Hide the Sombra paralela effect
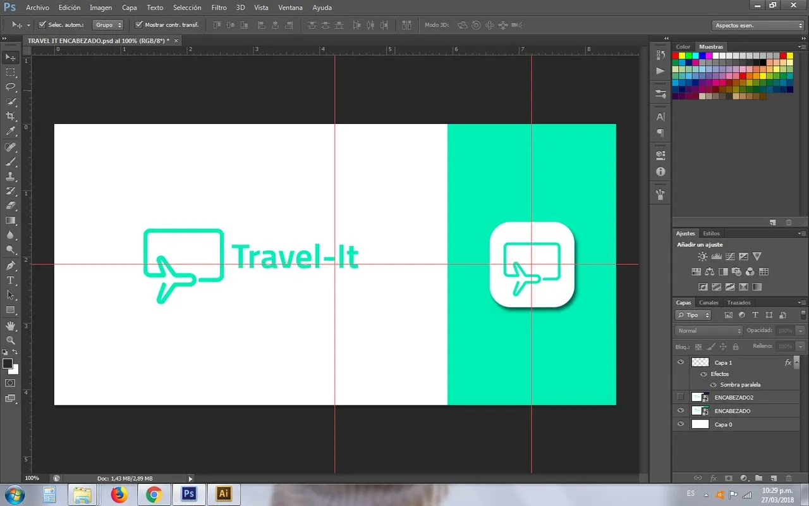Image resolution: width=809 pixels, height=506 pixels. [714, 385]
